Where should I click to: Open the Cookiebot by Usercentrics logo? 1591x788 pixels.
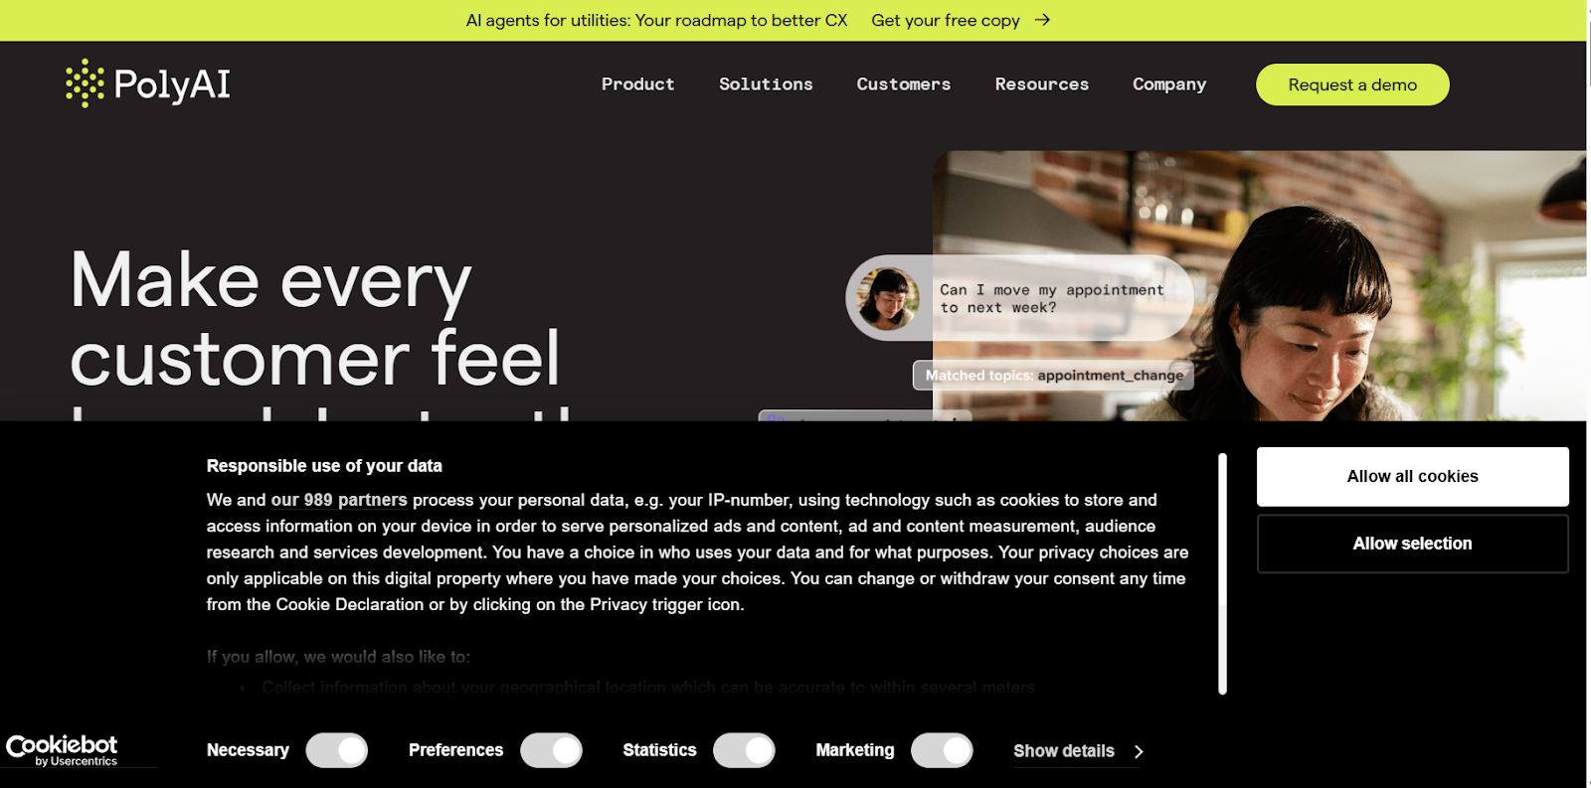point(62,750)
